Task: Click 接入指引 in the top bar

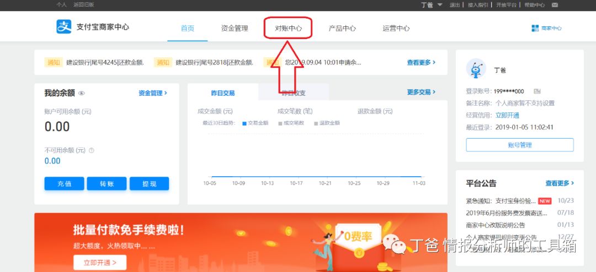Action: coord(478,5)
